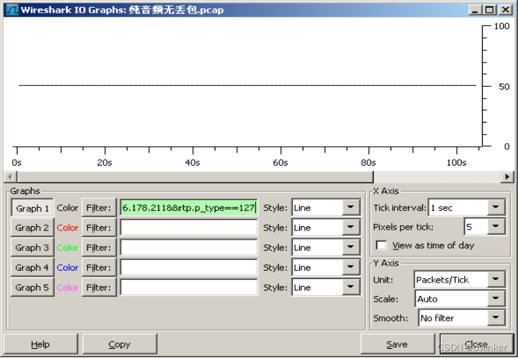This screenshot has height=358, width=518.
Task: Maximize the IO Graphs window
Action: click(x=490, y=10)
